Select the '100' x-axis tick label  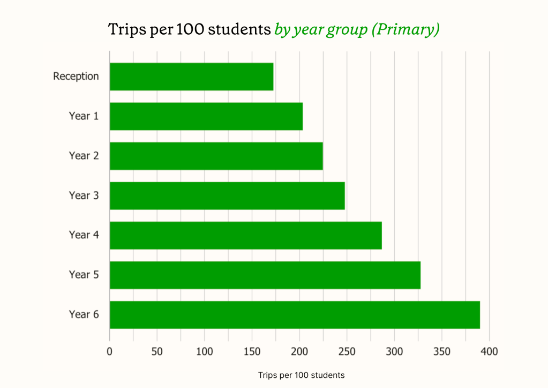pos(205,352)
